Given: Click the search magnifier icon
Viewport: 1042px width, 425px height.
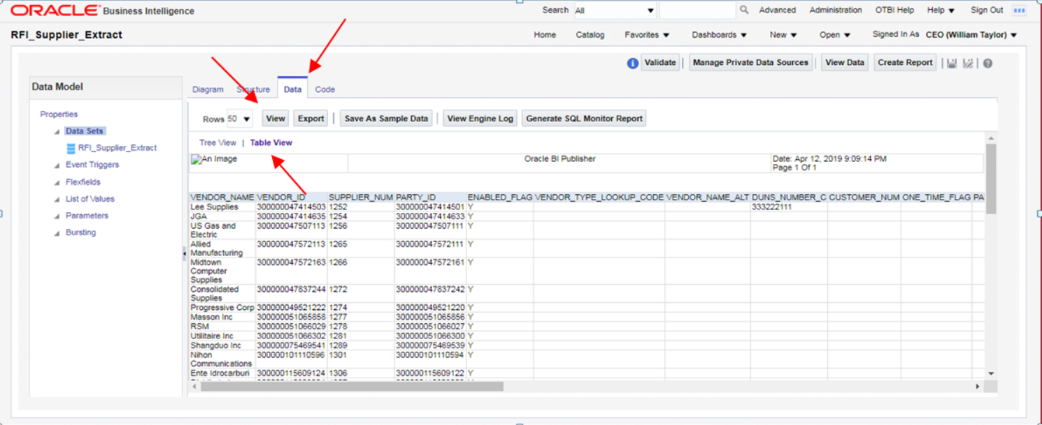Looking at the screenshot, I should click(x=744, y=10).
